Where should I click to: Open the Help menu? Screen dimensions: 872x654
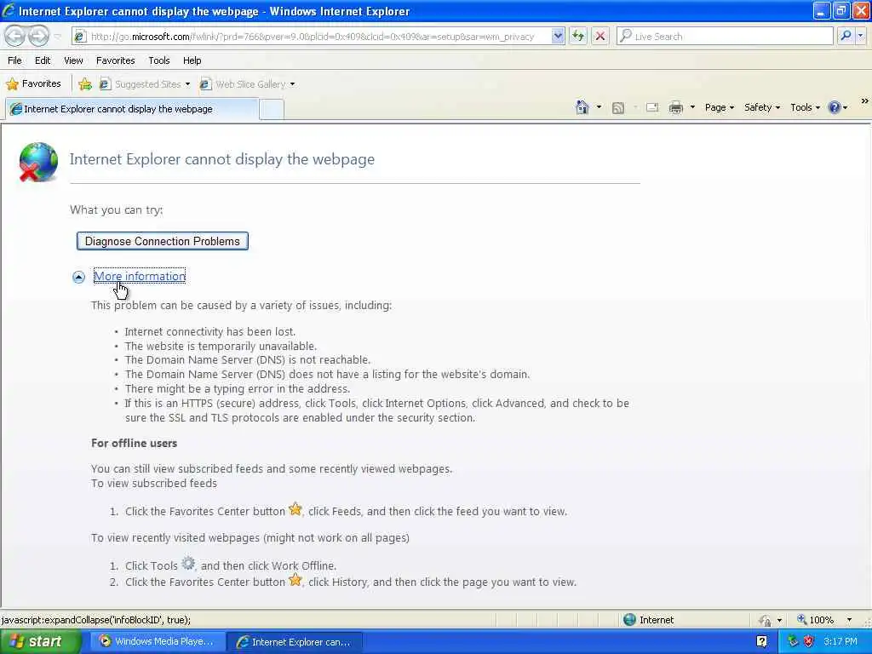tap(192, 60)
